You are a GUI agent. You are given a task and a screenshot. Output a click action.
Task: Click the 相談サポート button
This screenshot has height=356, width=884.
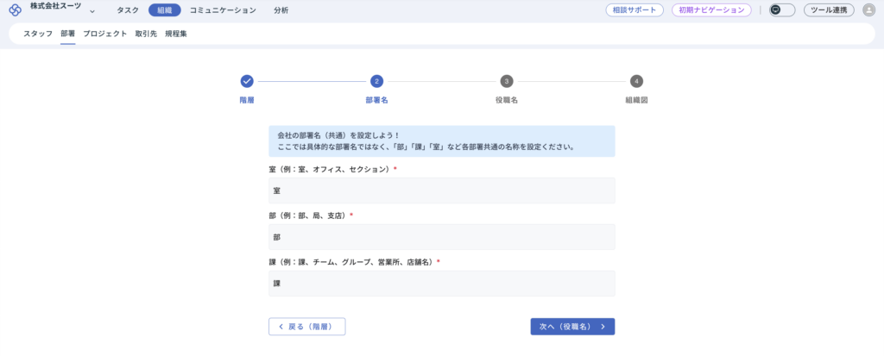coord(635,10)
